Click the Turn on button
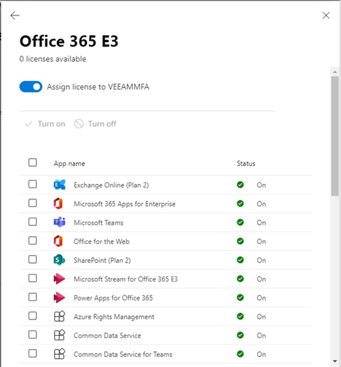This screenshot has height=367, width=341. click(x=45, y=124)
